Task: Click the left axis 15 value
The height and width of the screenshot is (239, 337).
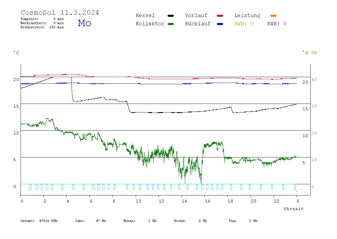Action: 16,106
